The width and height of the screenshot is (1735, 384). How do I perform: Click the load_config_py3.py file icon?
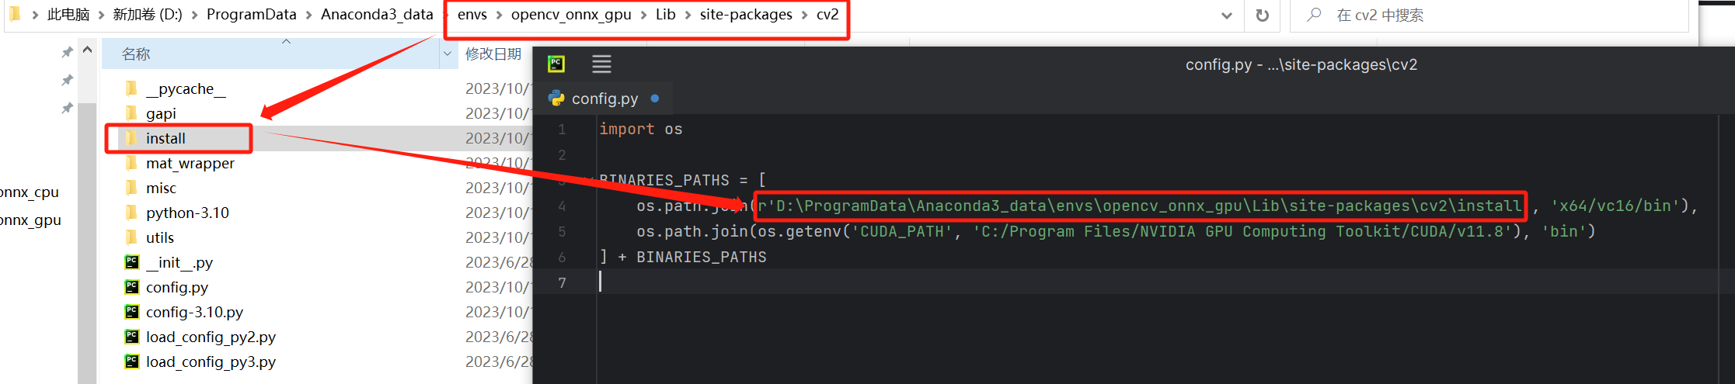(x=132, y=362)
